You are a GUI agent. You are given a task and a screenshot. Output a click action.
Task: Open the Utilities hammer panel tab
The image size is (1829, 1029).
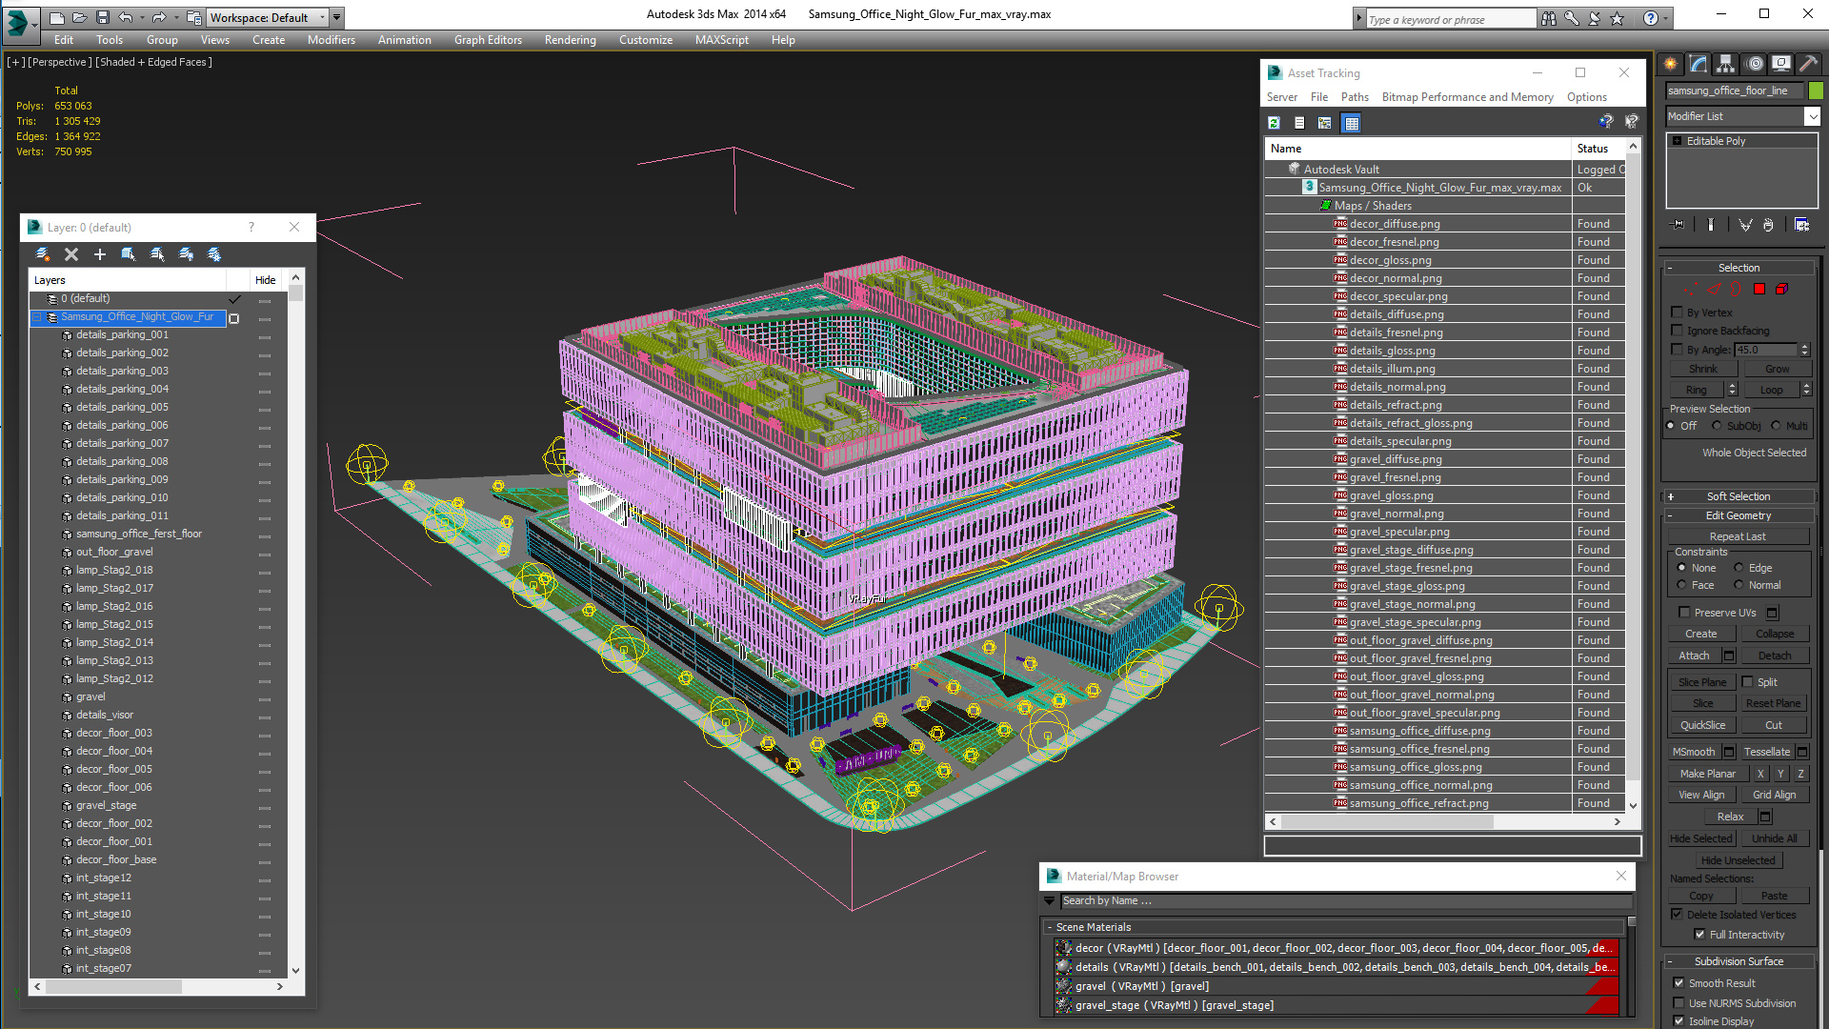pos(1808,64)
